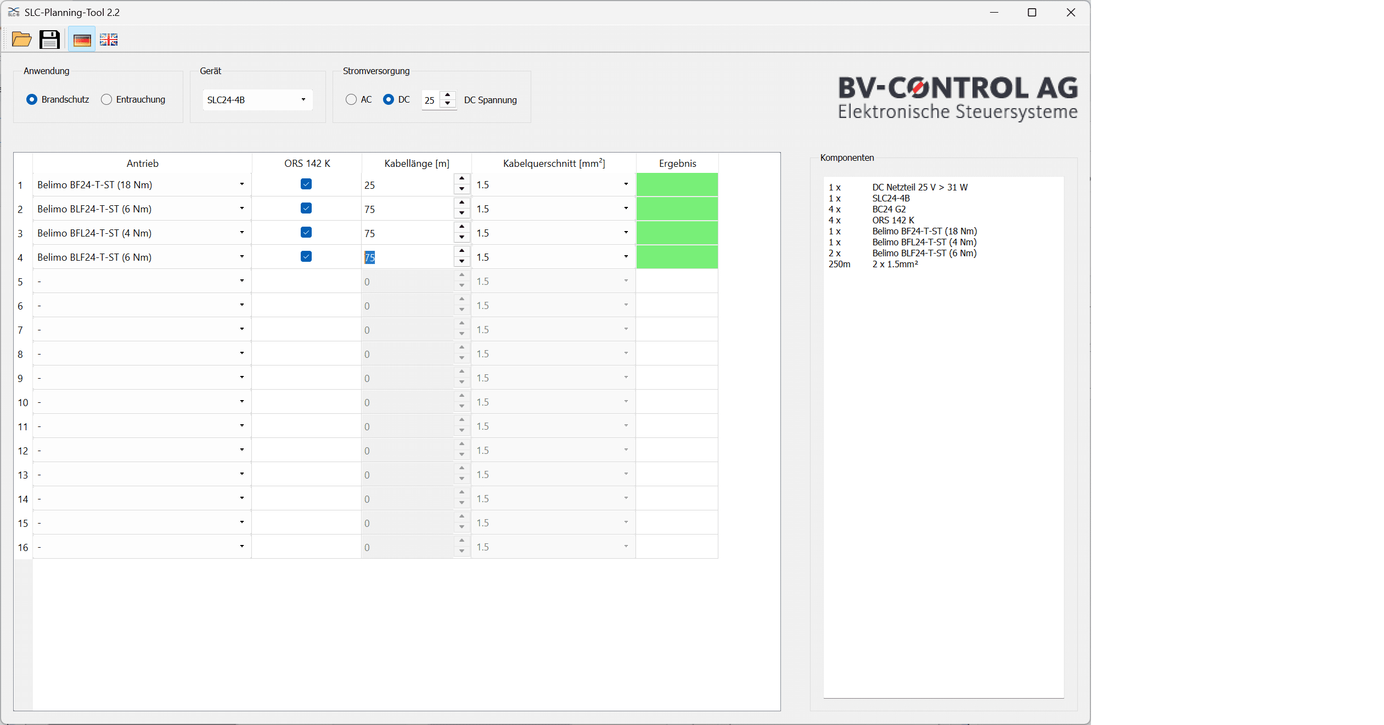Click the selected Kabellänge field of row 4
Viewport: 1384px width, 725px height.
click(x=408, y=257)
